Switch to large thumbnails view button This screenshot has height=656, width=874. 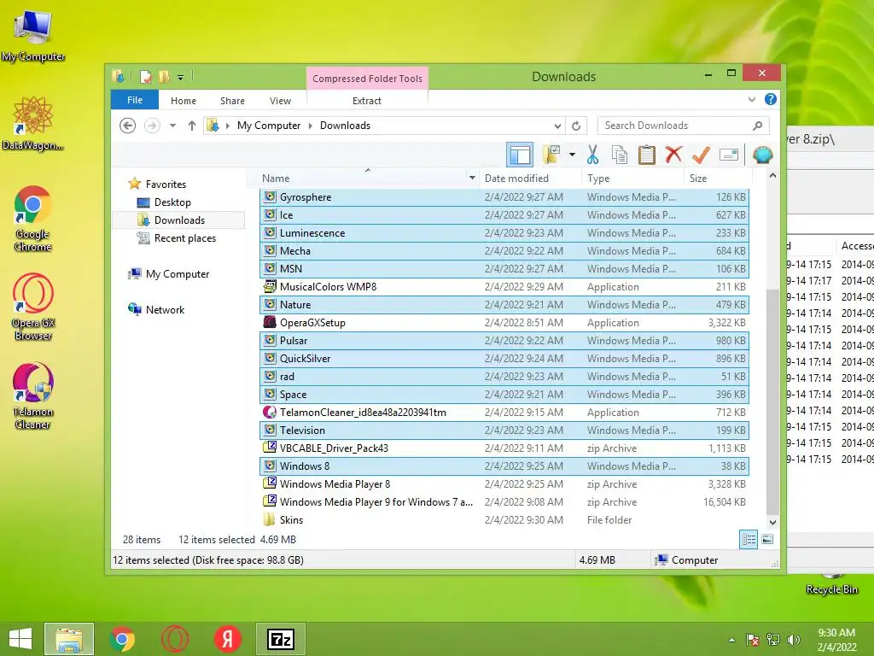click(767, 540)
